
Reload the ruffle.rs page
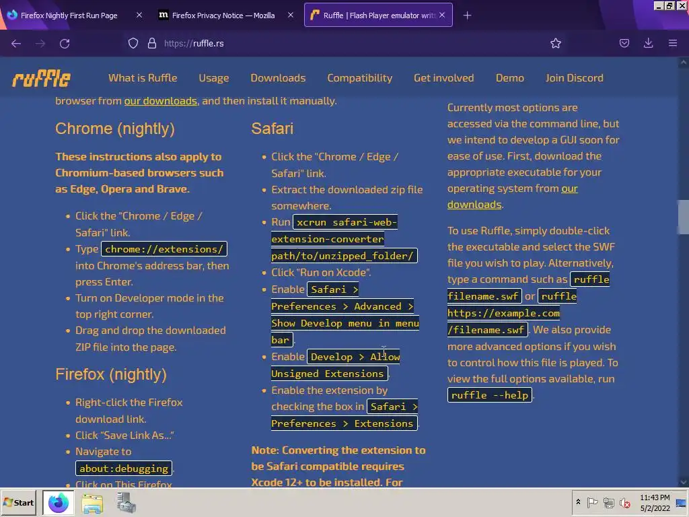(65, 44)
